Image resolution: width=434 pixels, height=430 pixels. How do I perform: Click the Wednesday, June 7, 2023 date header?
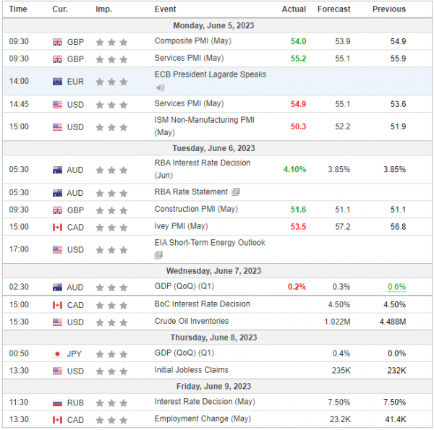tap(217, 271)
